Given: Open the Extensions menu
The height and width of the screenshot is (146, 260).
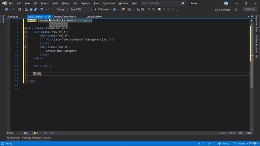Looking at the screenshot, I should point(109,3).
